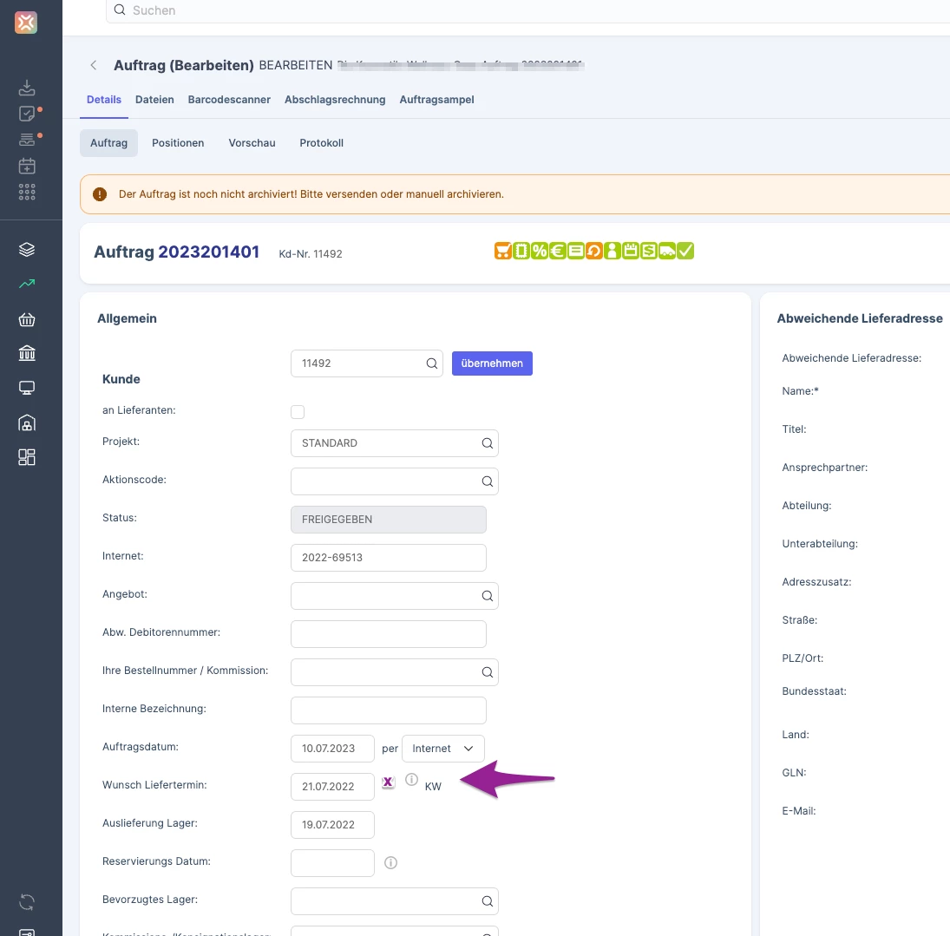The height and width of the screenshot is (936, 950).
Task: Click the search magnifier in top Suchen bar
Action: (120, 10)
